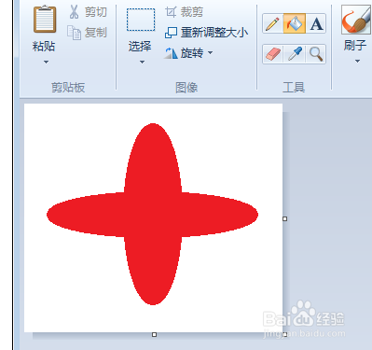Select the Eraser tool
Screen dimensions: 372x350
(273, 54)
